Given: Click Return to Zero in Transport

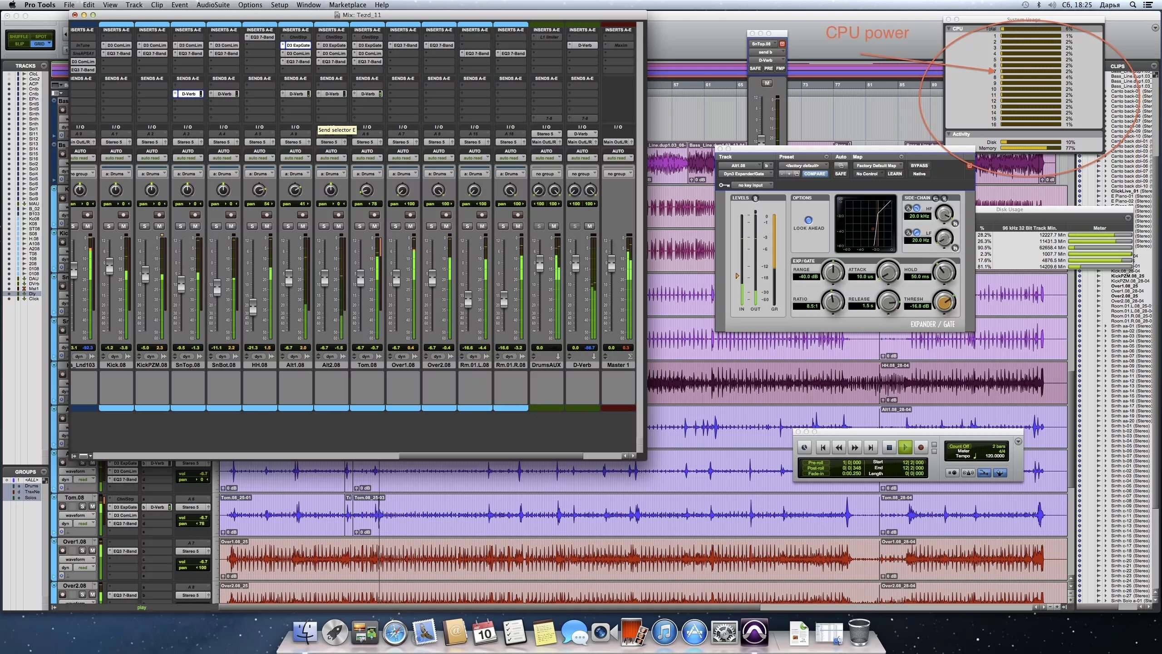Looking at the screenshot, I should [x=823, y=448].
